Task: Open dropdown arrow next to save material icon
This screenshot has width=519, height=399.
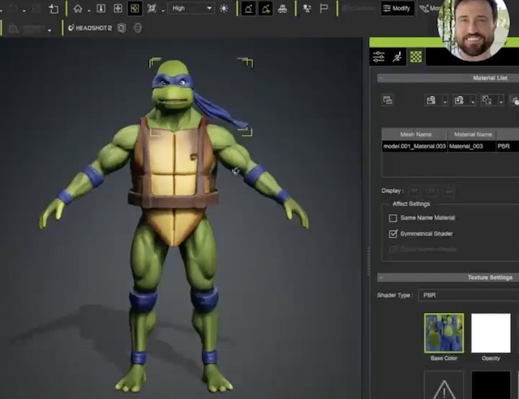Action: click(x=445, y=101)
